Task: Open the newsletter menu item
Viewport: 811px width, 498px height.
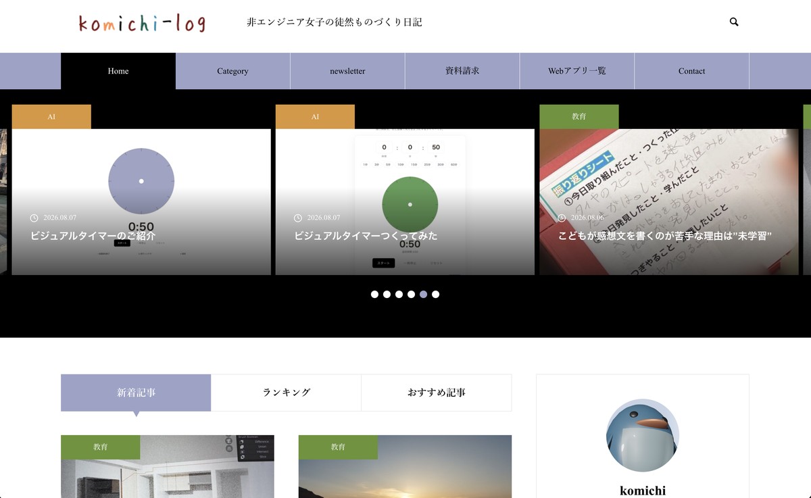Action: [x=347, y=71]
